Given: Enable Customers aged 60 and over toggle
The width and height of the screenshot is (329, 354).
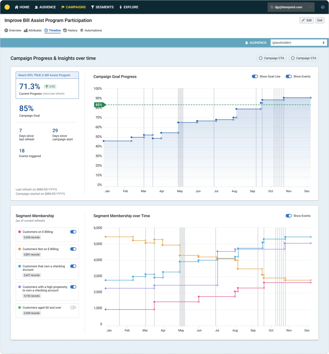Looking at the screenshot, I should pos(73,307).
